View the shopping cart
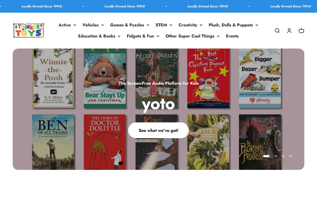Image resolution: width=317 pixels, height=211 pixels. [x=301, y=31]
